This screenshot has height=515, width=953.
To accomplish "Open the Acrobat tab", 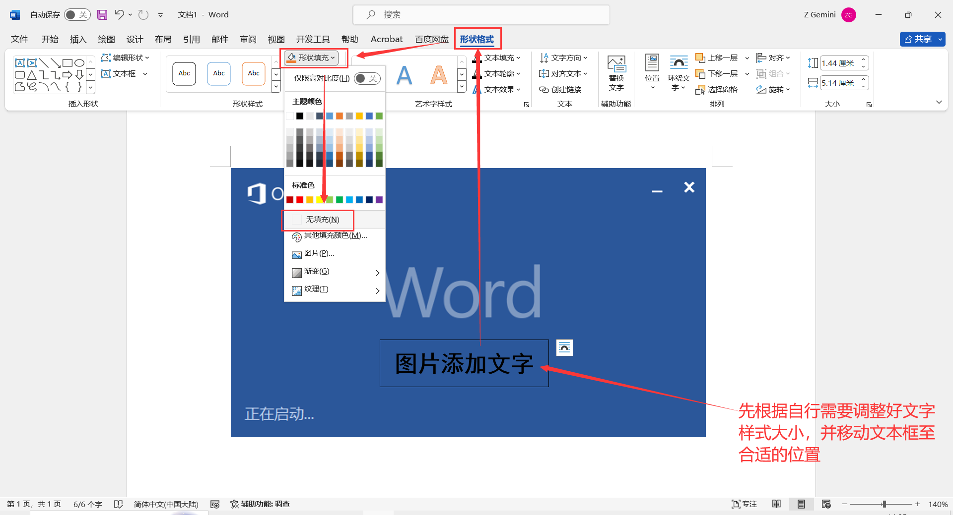I will click(387, 39).
